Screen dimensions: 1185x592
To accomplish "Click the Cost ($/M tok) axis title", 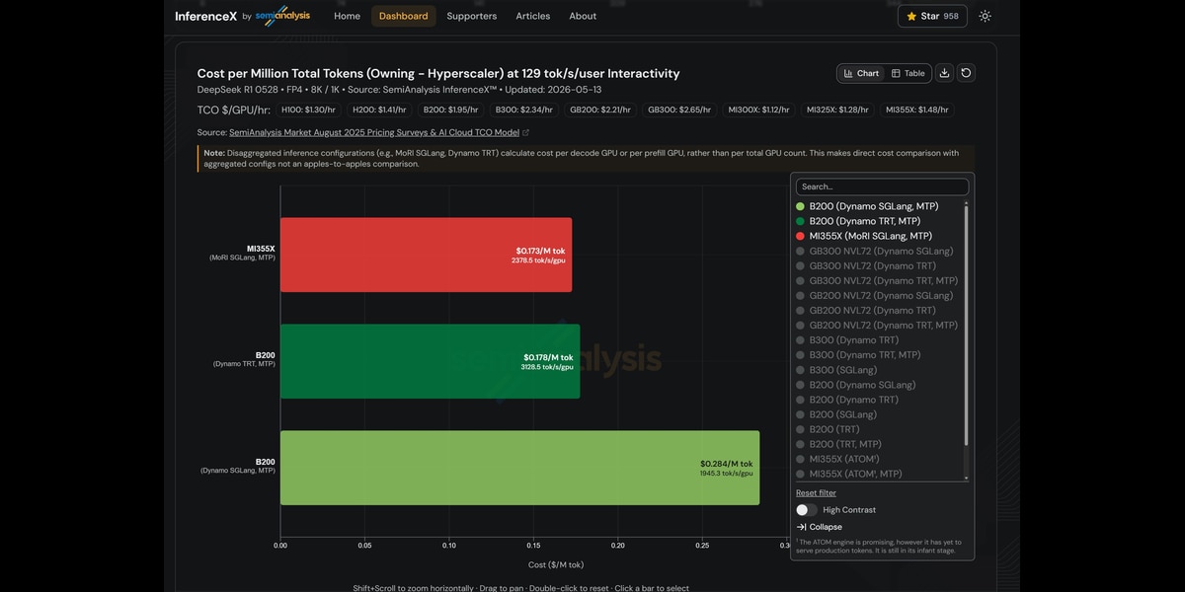I will point(556,564).
